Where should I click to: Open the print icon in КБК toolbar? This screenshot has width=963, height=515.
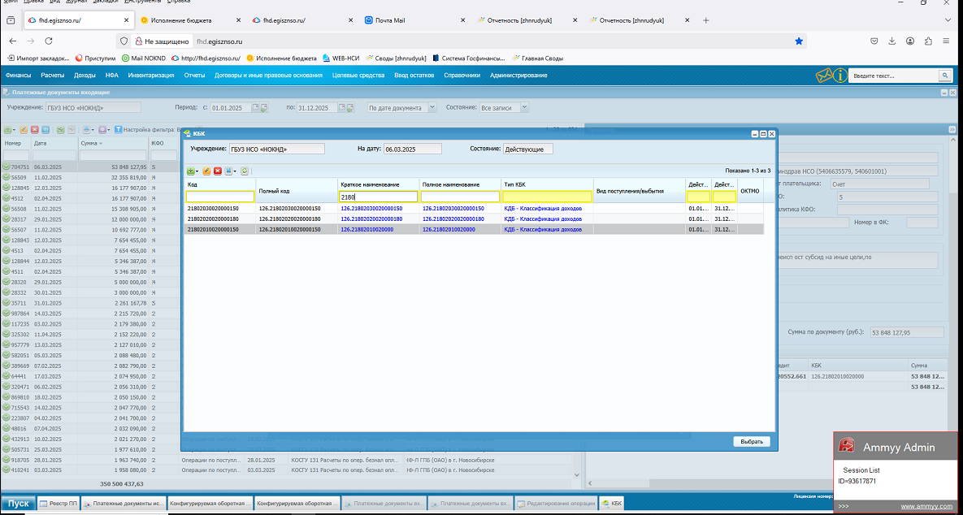pyautogui.click(x=228, y=171)
